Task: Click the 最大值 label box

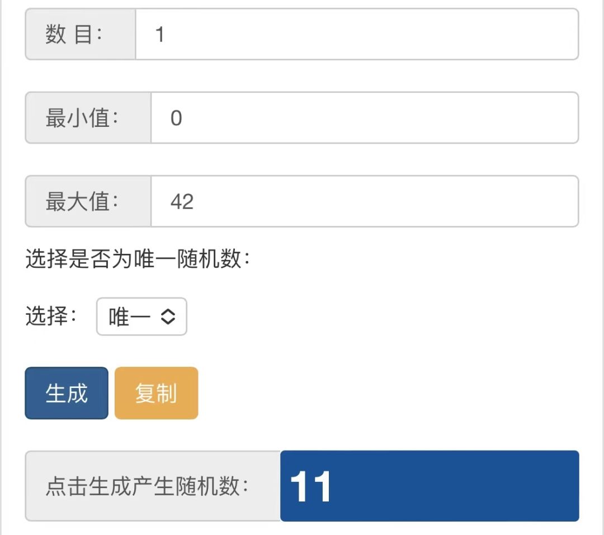Action: coord(88,202)
